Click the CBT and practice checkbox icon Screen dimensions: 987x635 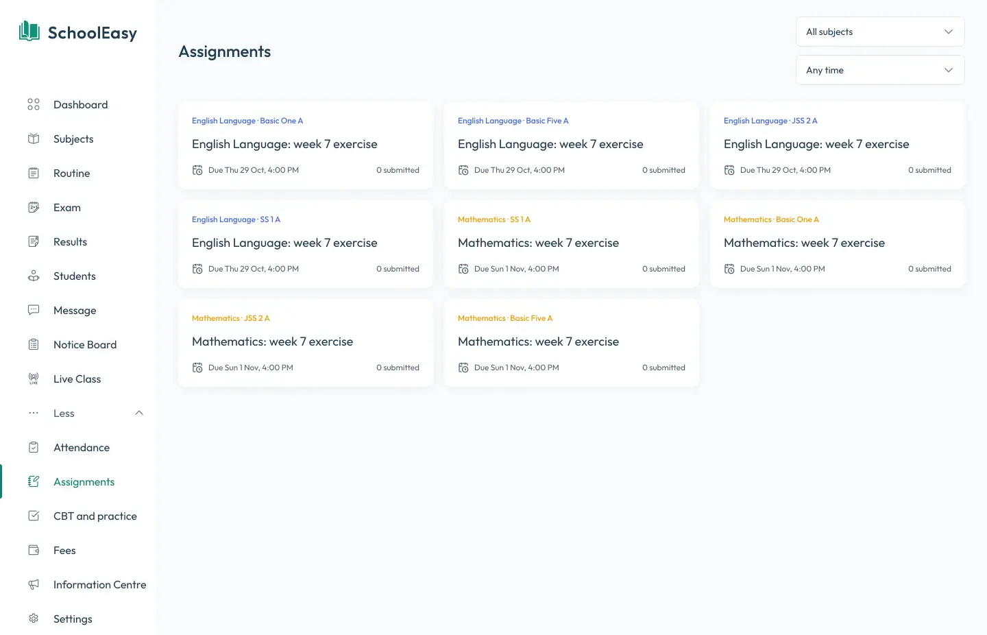point(34,516)
